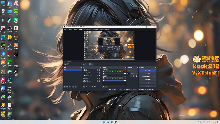Add a new source with the plus icon
Viewport: 220px width, 124px height.
84,87
